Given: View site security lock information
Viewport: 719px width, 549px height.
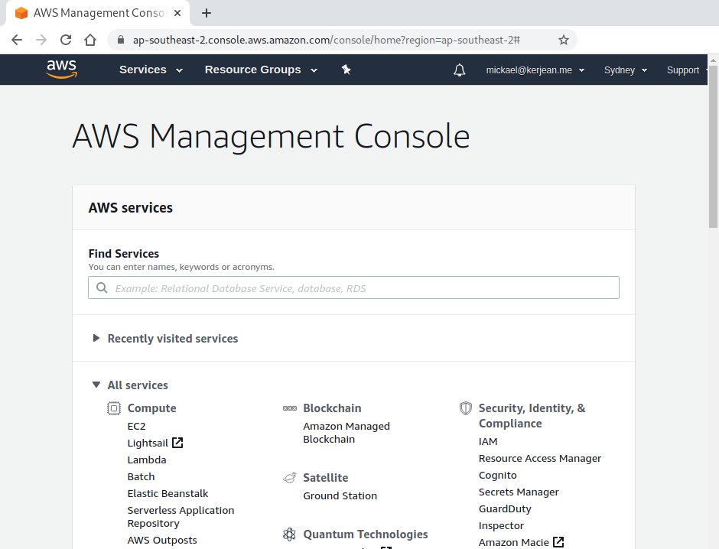Looking at the screenshot, I should 121,40.
